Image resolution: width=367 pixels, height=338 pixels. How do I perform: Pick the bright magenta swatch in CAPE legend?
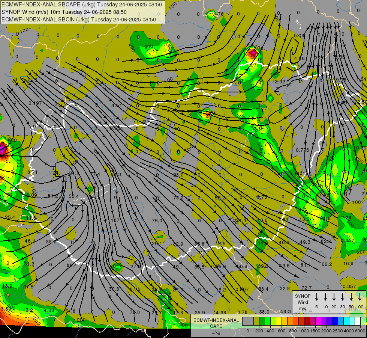click(x=318, y=321)
